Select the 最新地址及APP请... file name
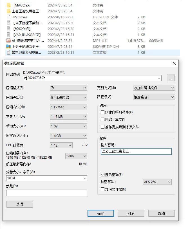 click(x=26, y=52)
